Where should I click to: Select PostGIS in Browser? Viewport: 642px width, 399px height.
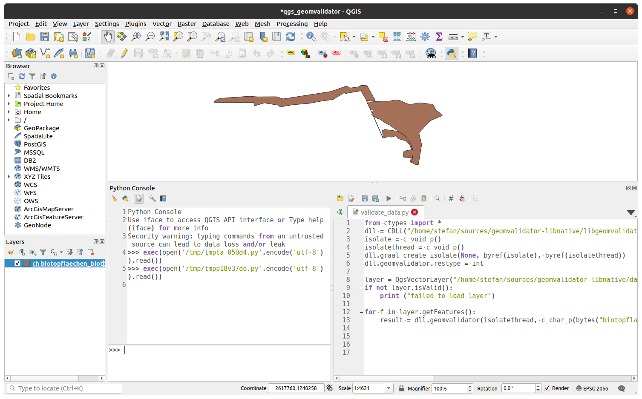click(x=35, y=144)
